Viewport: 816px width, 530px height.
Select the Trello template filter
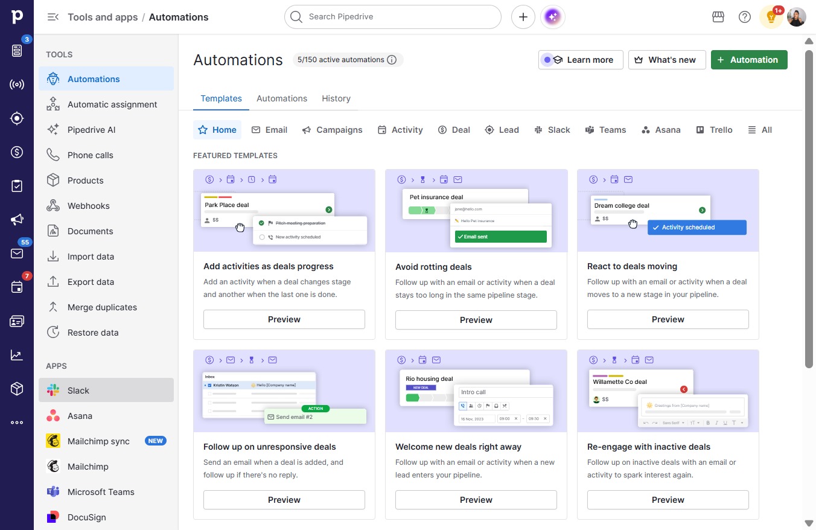(714, 130)
